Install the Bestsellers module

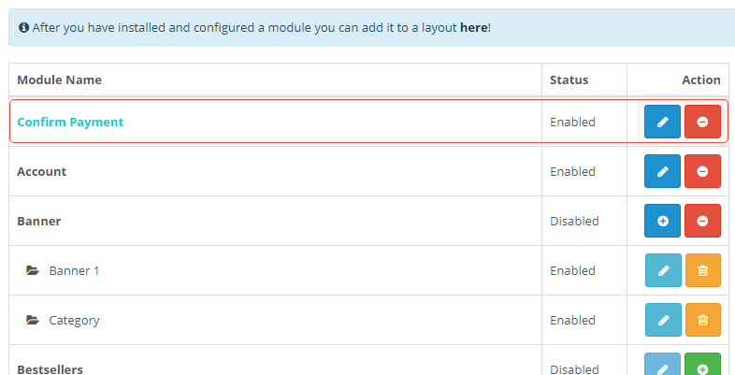click(703, 368)
